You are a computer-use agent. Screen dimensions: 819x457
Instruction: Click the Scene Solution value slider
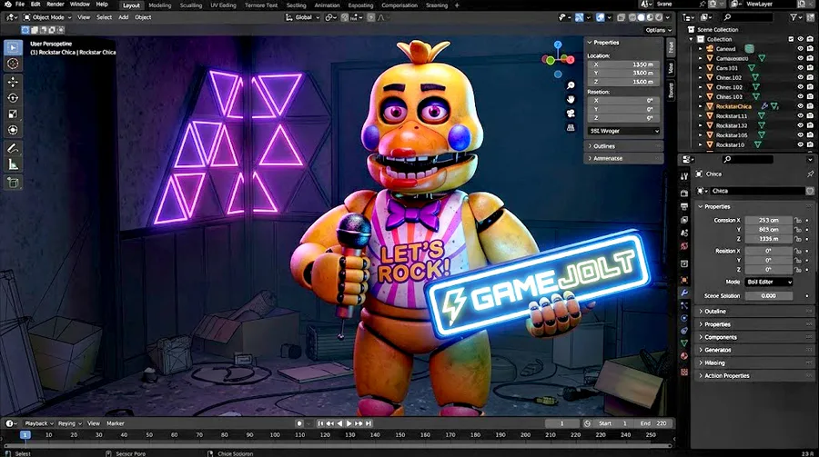[x=768, y=296]
